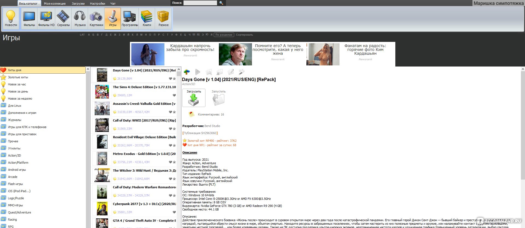This screenshot has height=228, width=525.
Task: Open the Фильмы HD category
Action: coord(46,19)
